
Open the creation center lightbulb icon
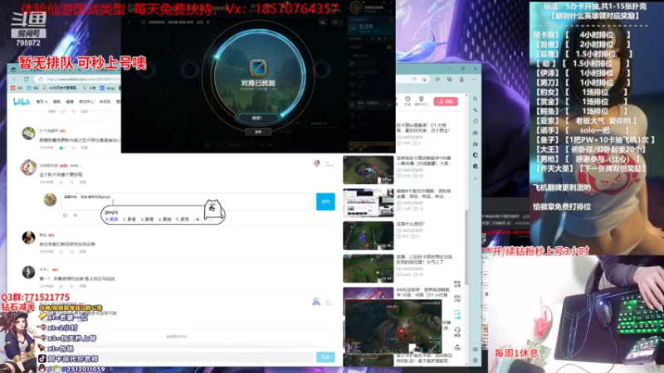click(421, 100)
